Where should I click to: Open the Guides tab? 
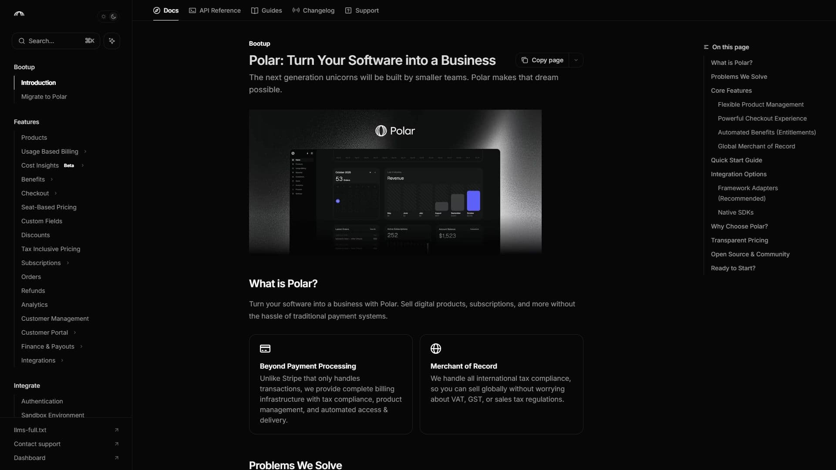266,10
